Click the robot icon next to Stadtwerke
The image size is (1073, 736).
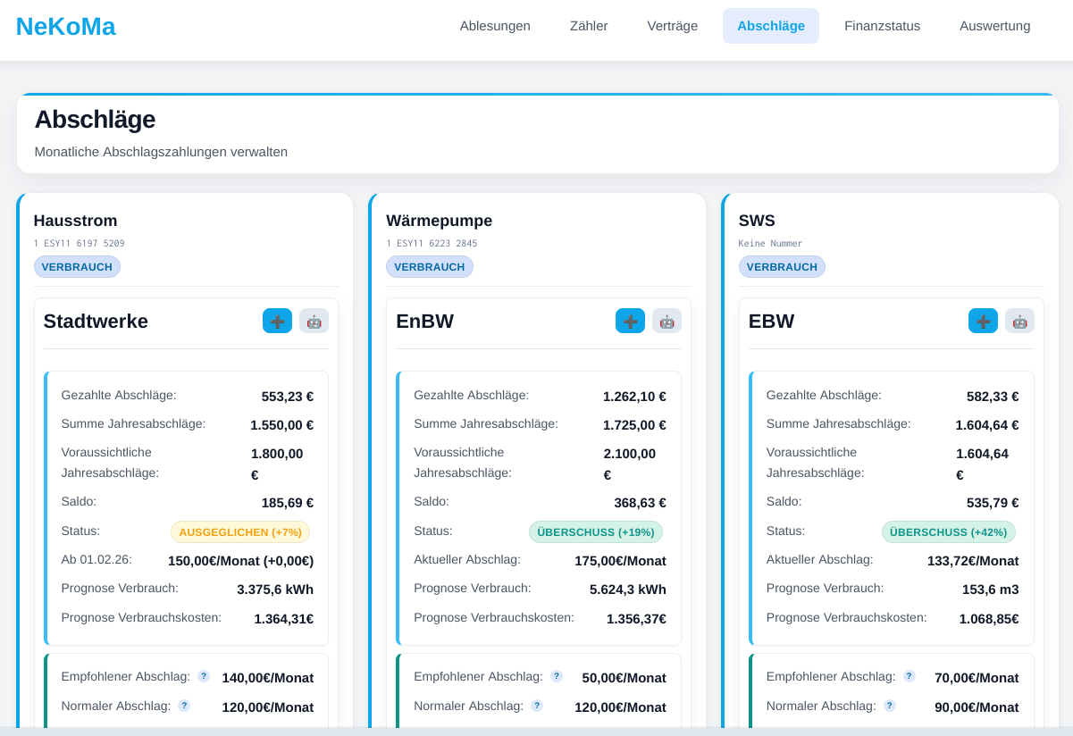click(314, 321)
